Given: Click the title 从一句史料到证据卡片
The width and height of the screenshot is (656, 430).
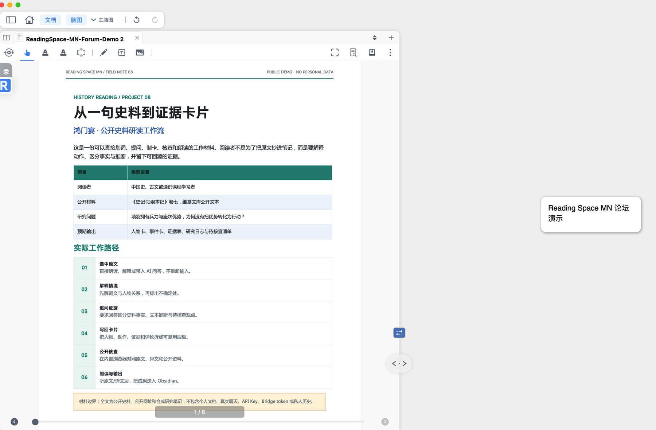Looking at the screenshot, I should pos(141,112).
